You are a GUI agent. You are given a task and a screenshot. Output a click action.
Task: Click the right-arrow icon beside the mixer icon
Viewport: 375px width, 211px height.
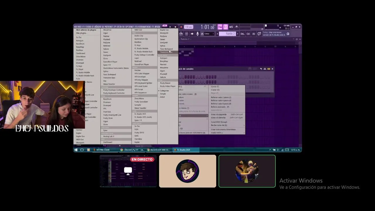(x=192, y=34)
